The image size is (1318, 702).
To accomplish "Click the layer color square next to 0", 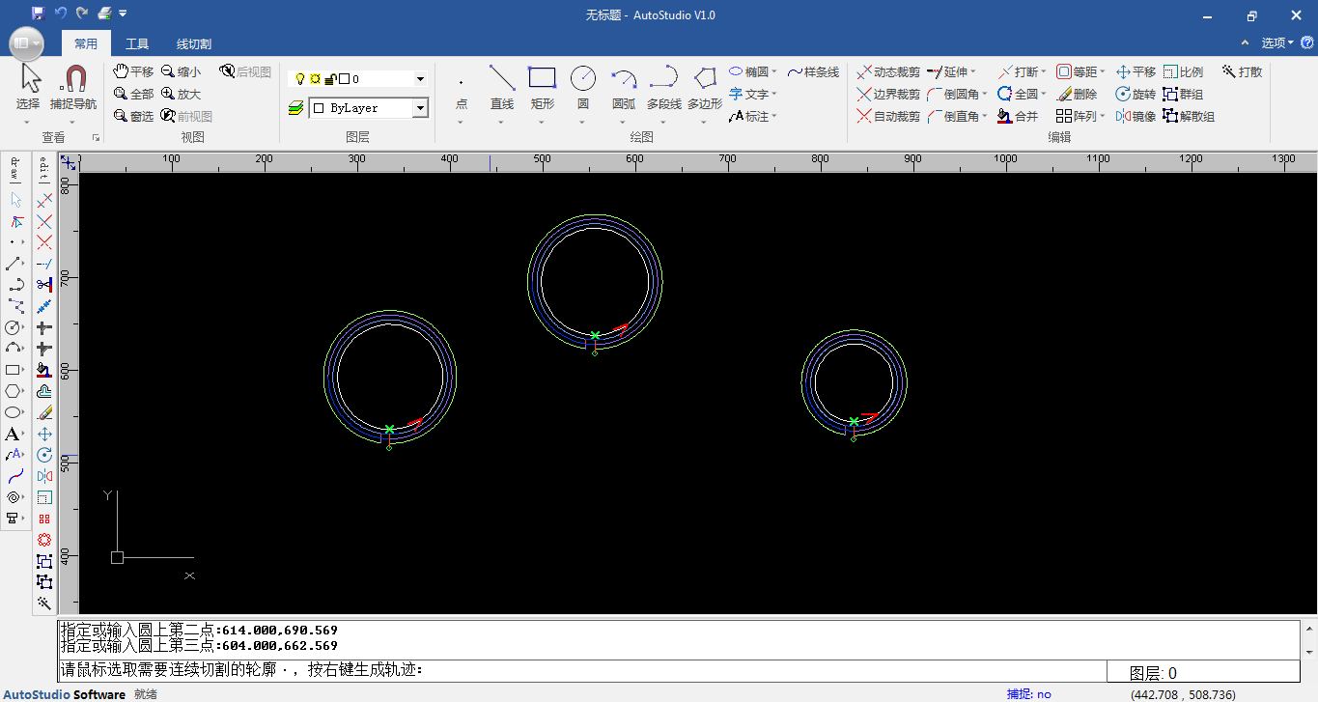I will [344, 79].
